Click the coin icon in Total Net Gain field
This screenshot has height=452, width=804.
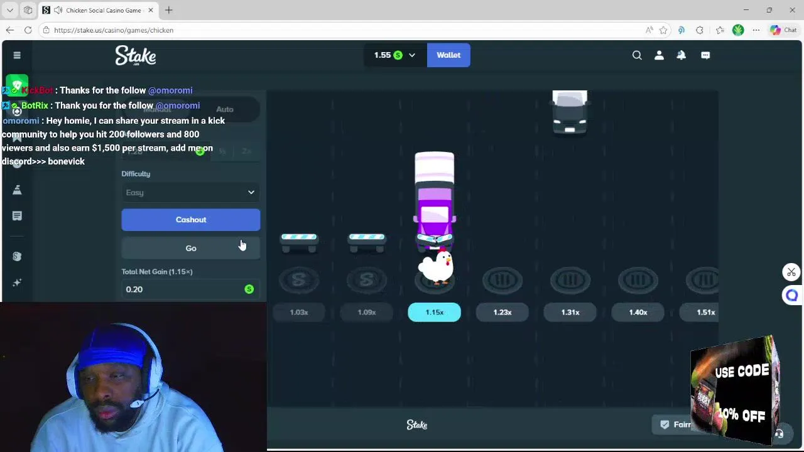pos(249,289)
